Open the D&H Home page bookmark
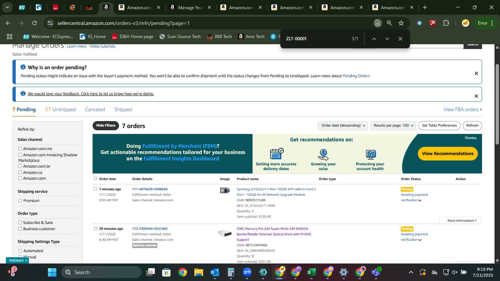This screenshot has width=500, height=281. pyautogui.click(x=133, y=37)
